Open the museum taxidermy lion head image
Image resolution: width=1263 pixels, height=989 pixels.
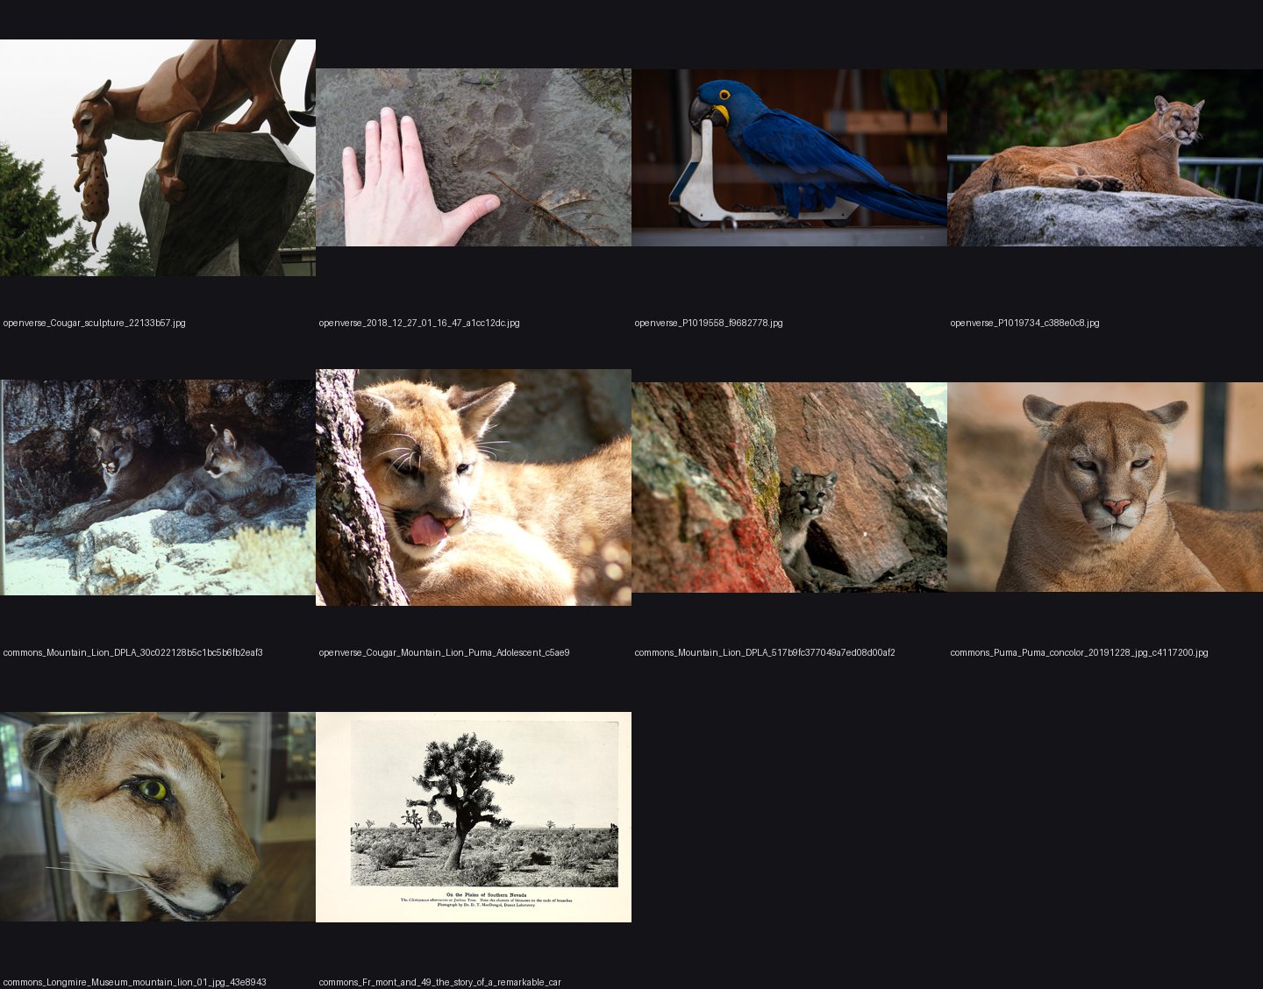click(158, 817)
